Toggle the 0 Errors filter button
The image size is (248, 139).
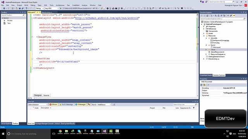tap(53, 105)
